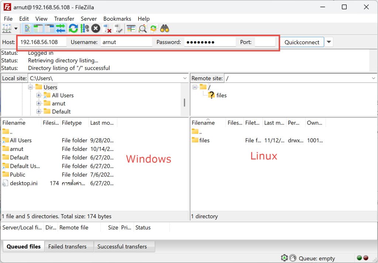Viewport: 378px width, 263px height.
Task: Select the files folder in remote list
Action: coord(204,140)
